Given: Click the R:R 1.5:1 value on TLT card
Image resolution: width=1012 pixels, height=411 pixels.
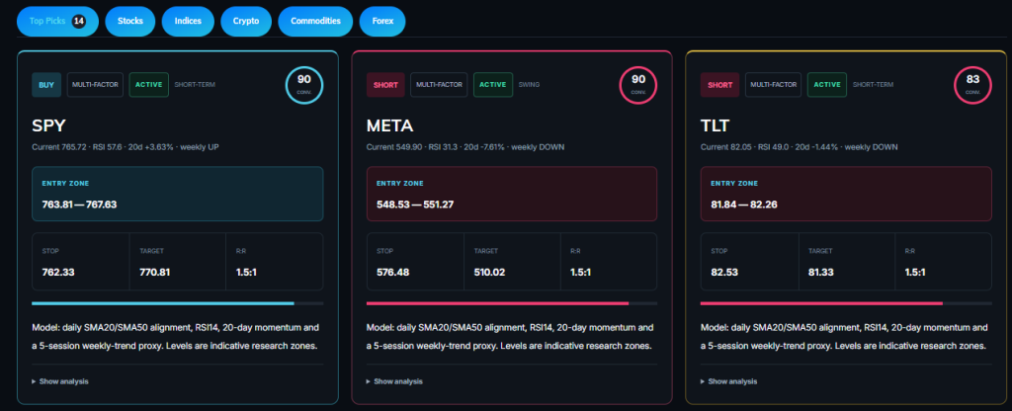Looking at the screenshot, I should coord(915,273).
